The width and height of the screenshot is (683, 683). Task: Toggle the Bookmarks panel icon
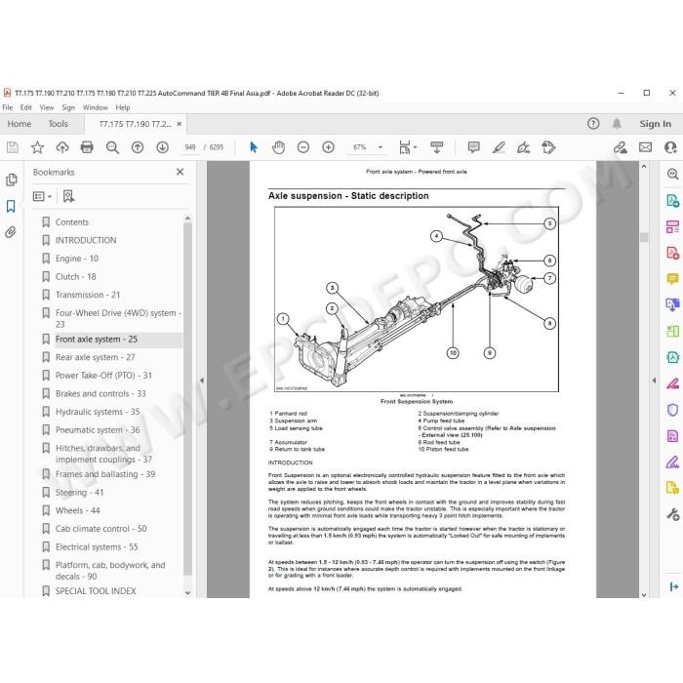tap(11, 206)
